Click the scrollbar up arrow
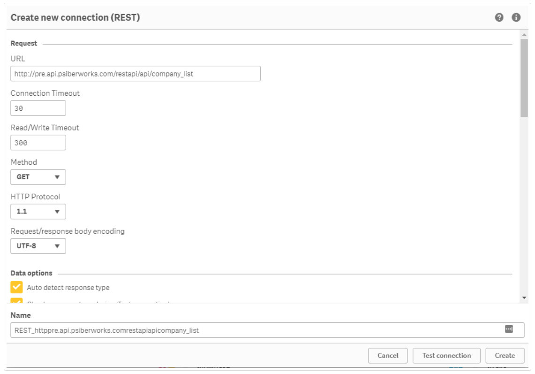535x374 pixels. [x=524, y=35]
